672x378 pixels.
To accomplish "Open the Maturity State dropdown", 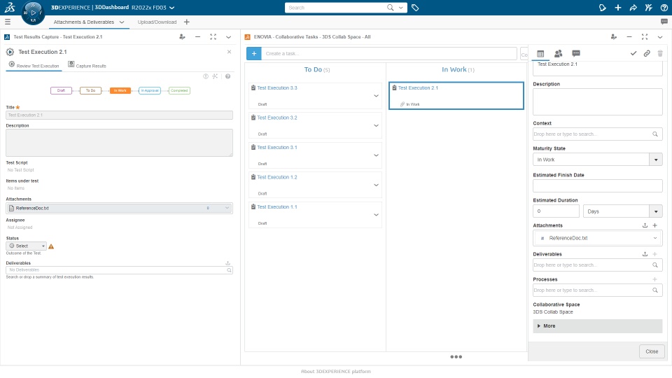I will [x=597, y=160].
